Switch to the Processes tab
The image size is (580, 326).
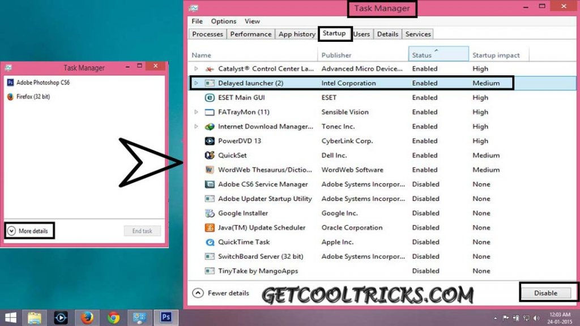pyautogui.click(x=207, y=34)
